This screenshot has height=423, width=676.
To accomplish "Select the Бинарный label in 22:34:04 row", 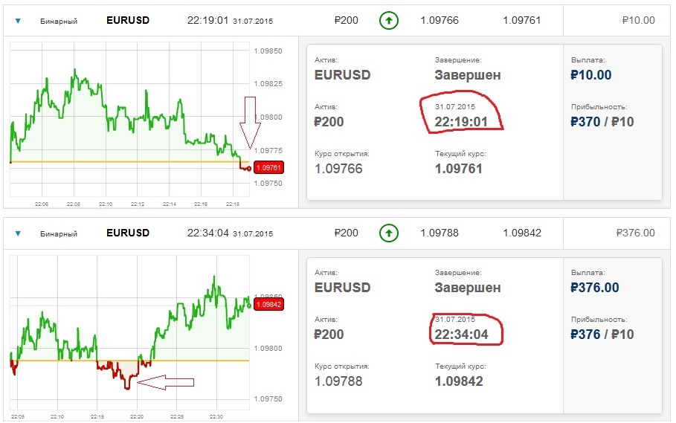I will tap(59, 233).
